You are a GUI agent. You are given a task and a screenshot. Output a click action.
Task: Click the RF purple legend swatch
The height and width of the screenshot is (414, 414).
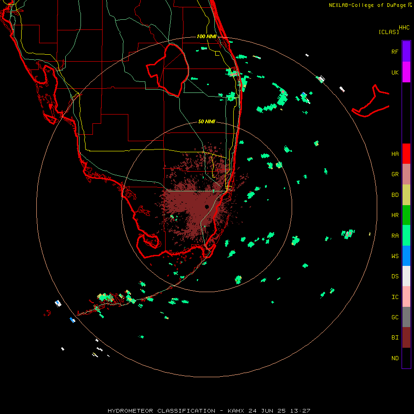(406, 52)
